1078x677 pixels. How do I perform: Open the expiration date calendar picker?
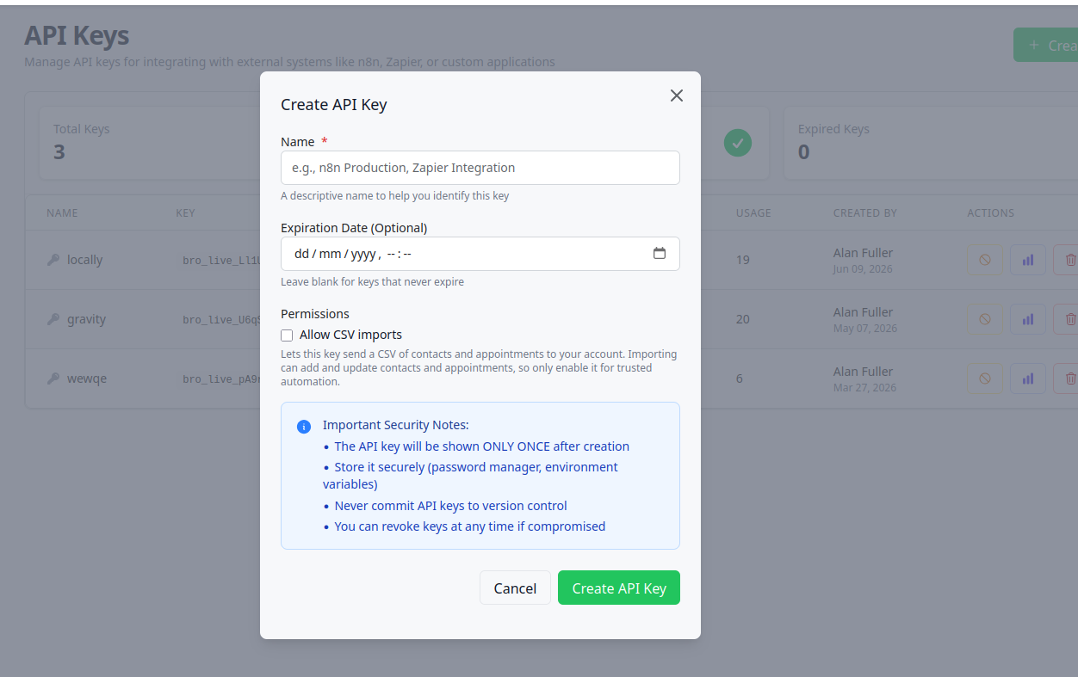click(660, 254)
